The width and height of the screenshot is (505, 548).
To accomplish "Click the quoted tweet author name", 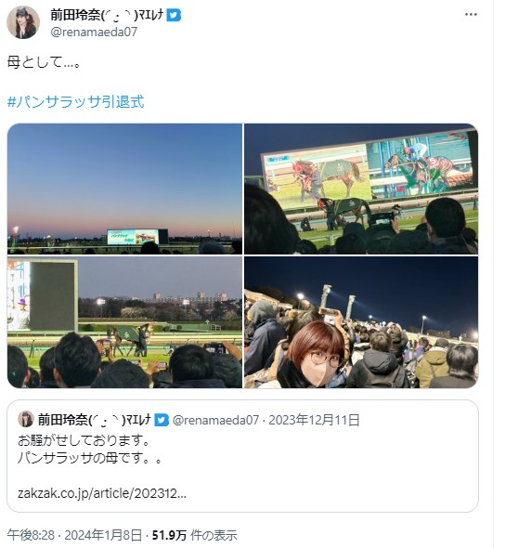I will click(x=95, y=420).
